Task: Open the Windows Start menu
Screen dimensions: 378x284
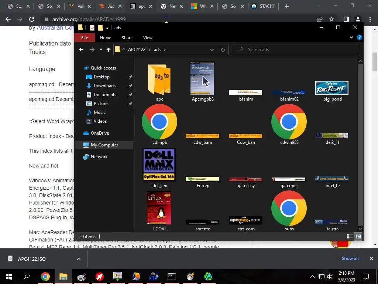Action: coord(9,277)
